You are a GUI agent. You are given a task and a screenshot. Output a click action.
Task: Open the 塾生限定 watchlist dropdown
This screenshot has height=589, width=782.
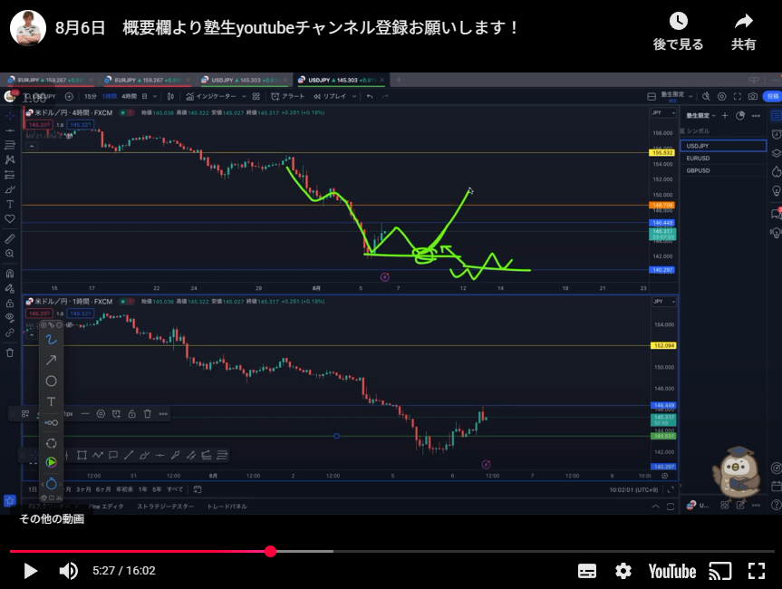[700, 116]
